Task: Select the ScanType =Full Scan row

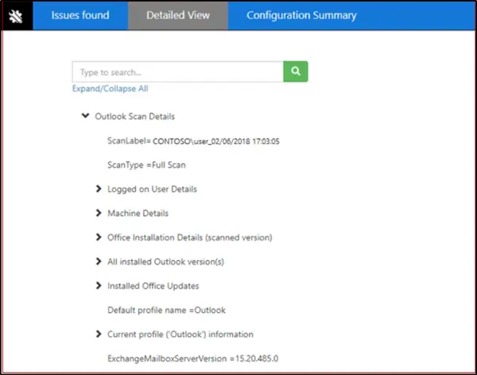Action: click(146, 165)
